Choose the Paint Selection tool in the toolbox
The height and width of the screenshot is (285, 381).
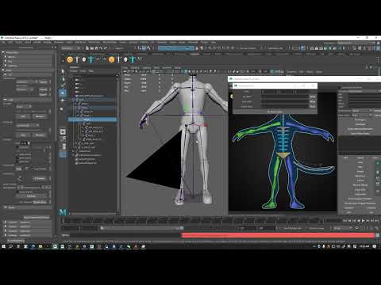tap(63, 85)
